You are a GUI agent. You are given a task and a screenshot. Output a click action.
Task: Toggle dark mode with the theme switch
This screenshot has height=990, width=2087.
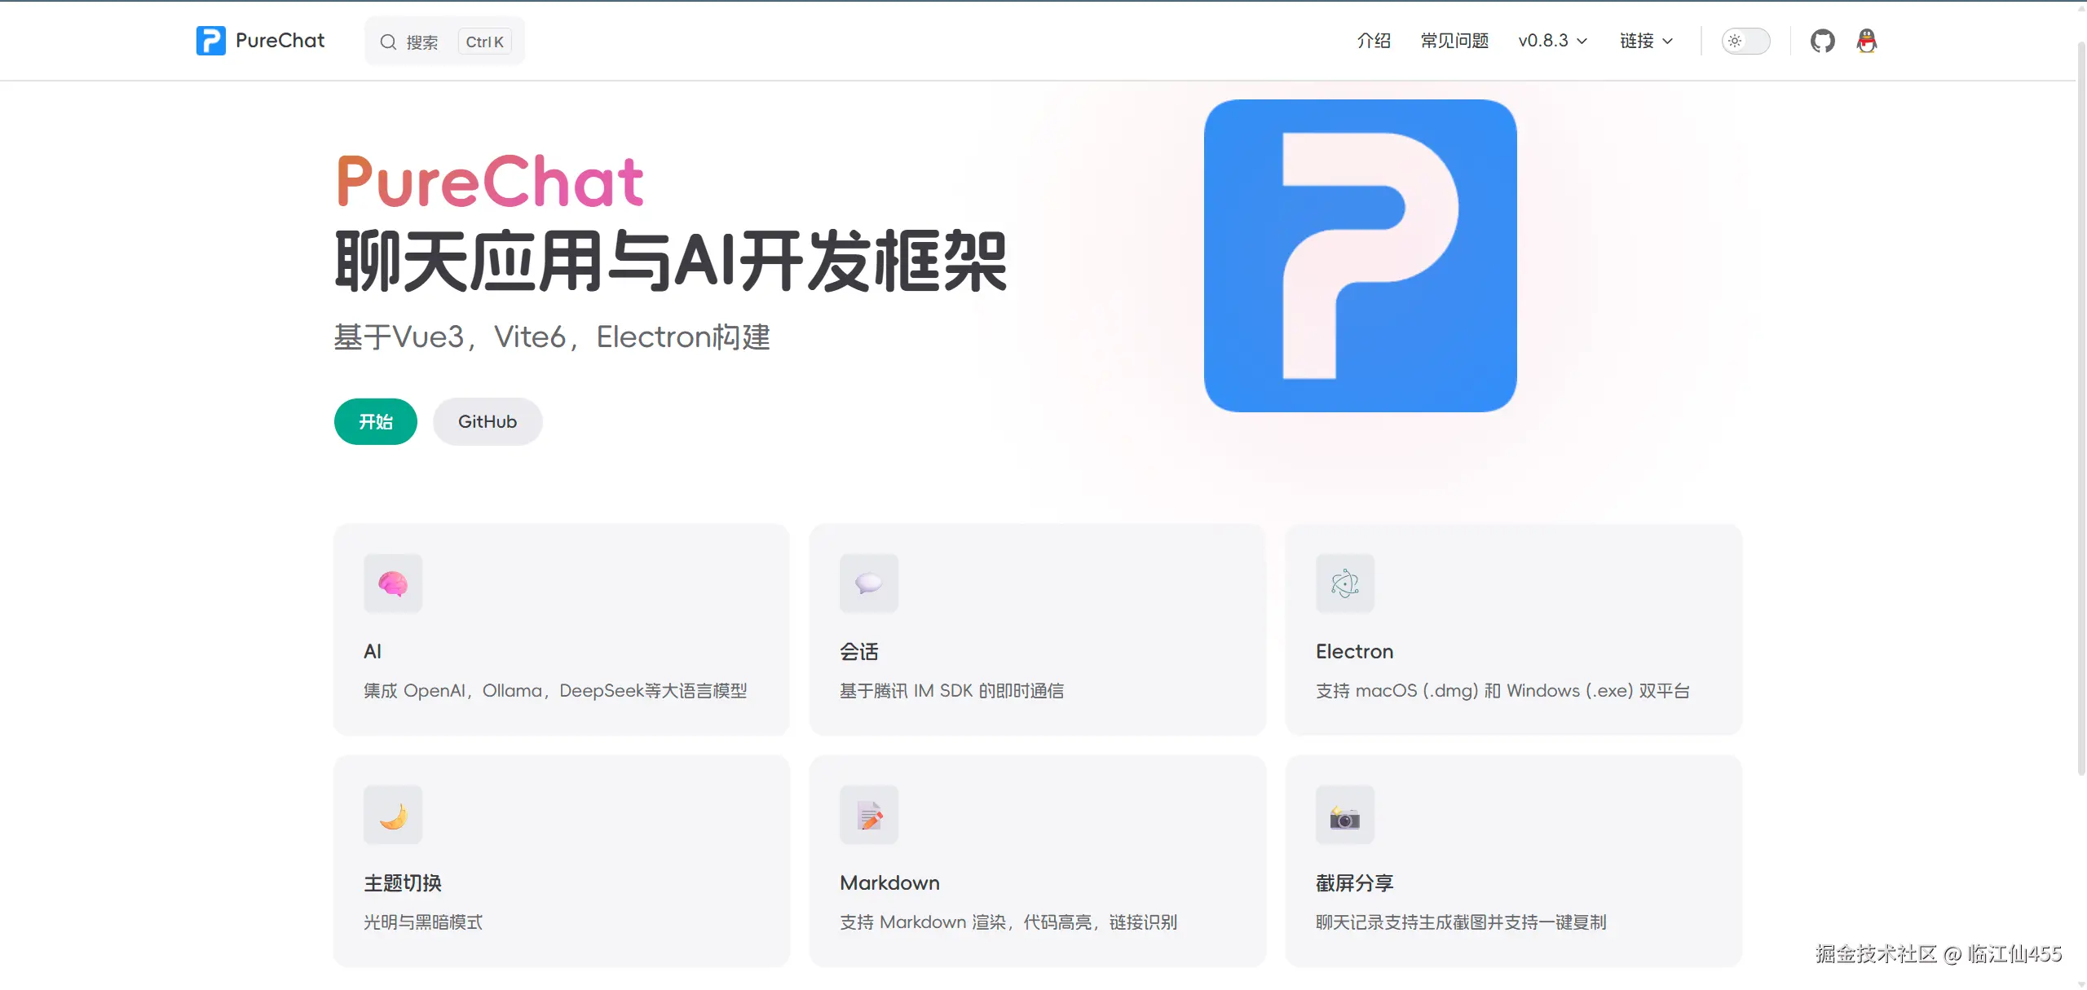click(x=1746, y=40)
